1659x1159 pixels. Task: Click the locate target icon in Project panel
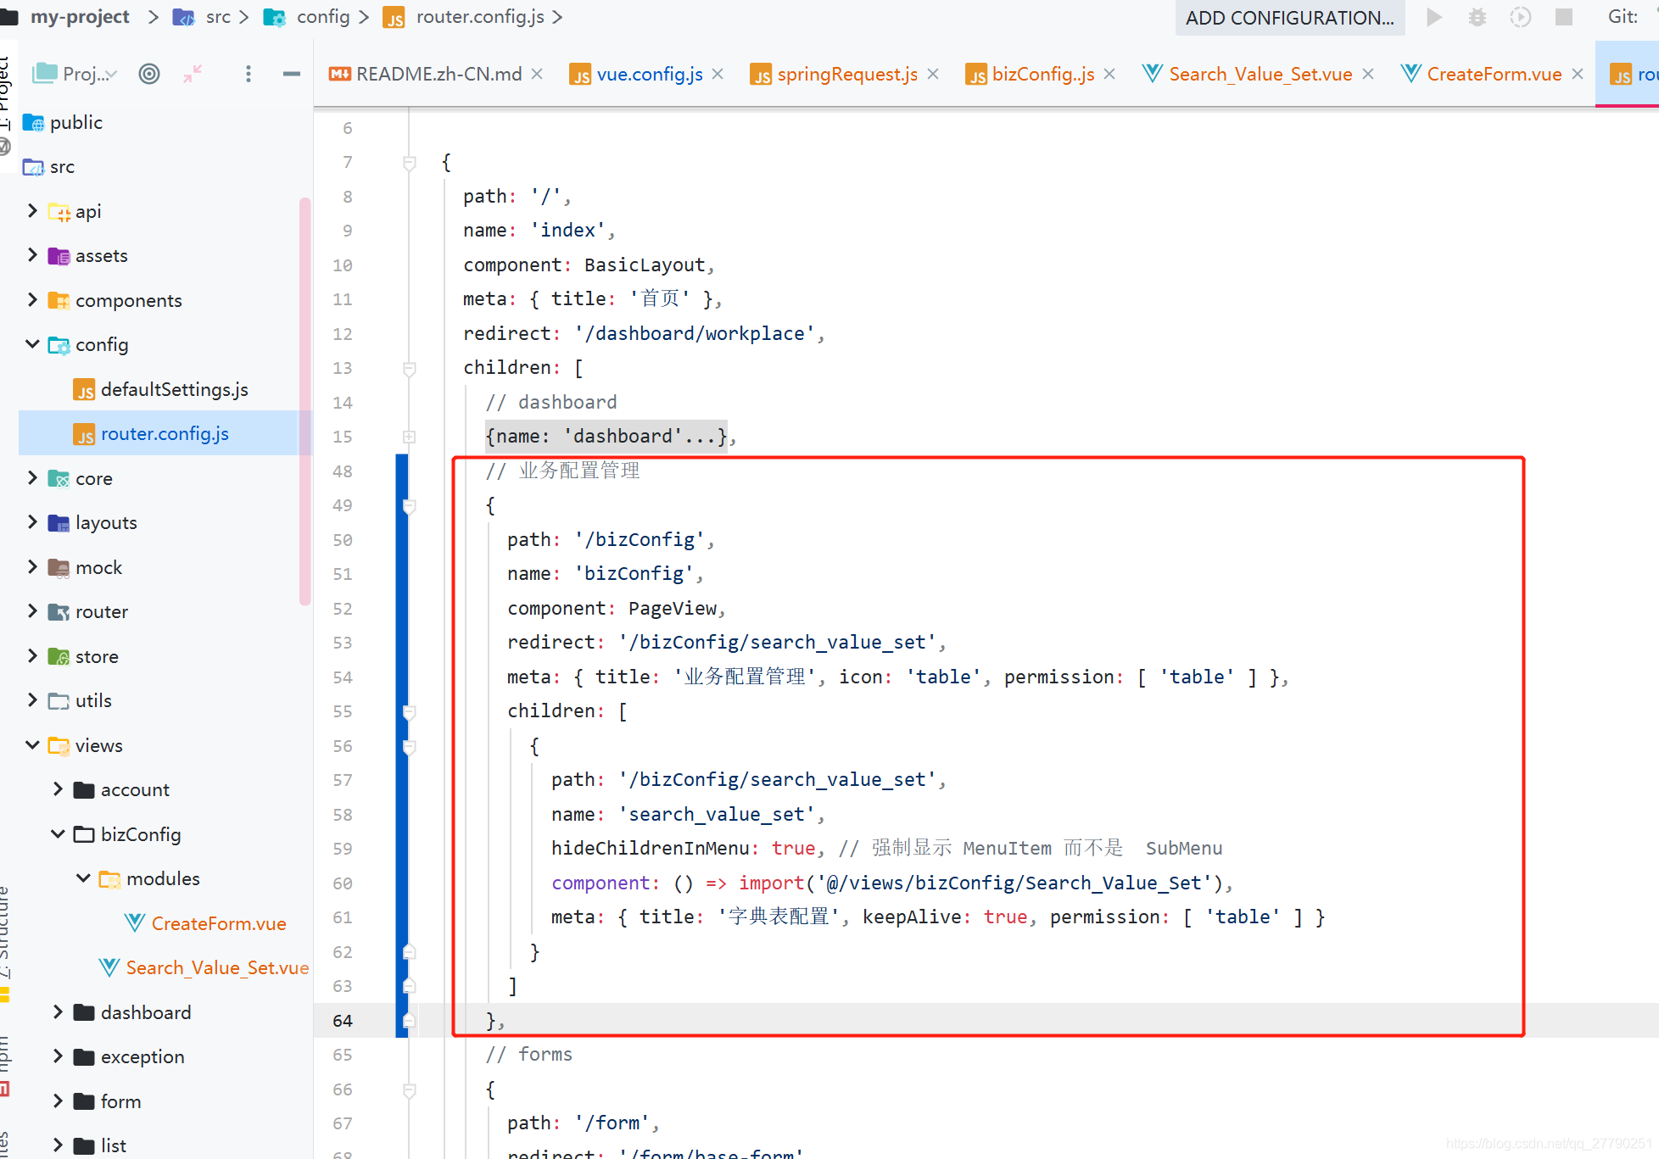tap(149, 74)
